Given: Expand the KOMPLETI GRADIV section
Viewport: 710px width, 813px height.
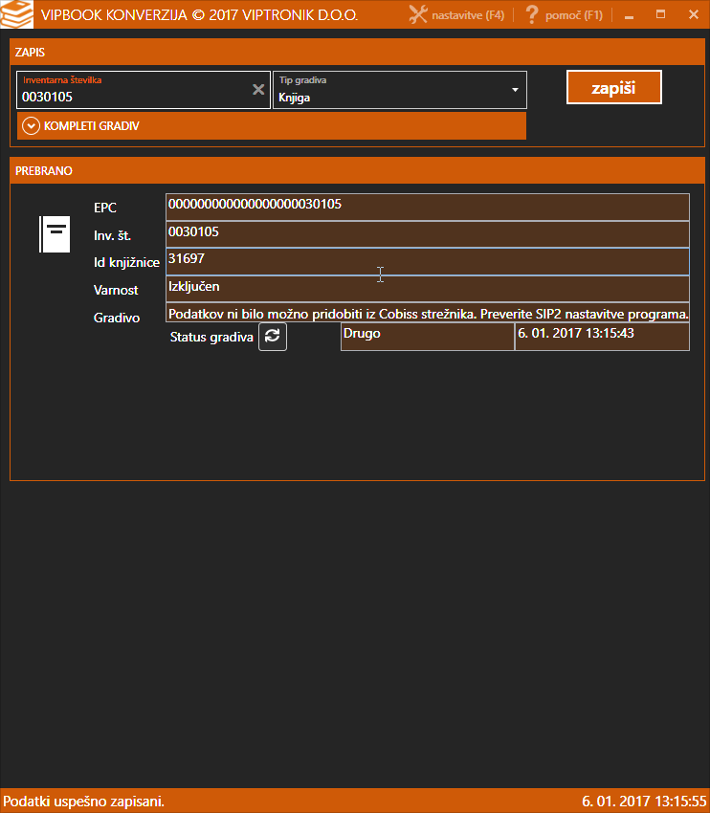Looking at the screenshot, I should click(91, 125).
